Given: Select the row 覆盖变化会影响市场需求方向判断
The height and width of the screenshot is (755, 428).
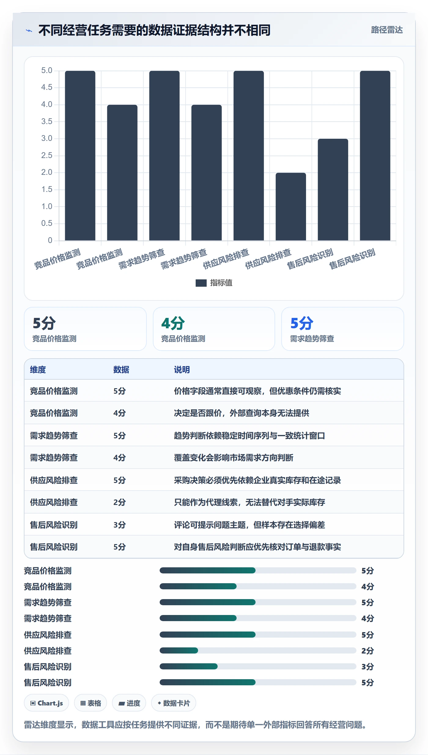Looking at the screenshot, I should pos(214,458).
